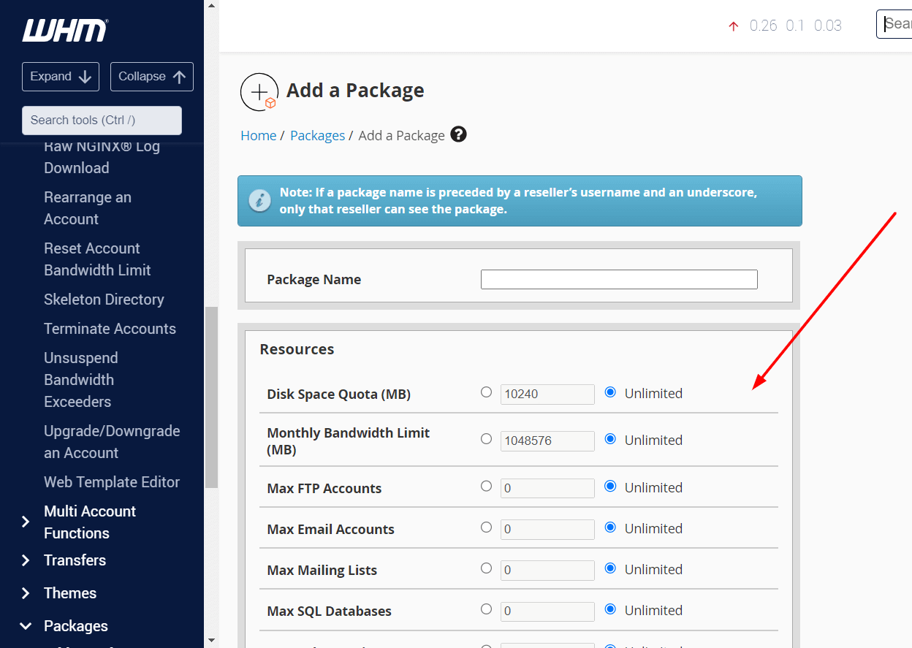Click the red server load arrow icon
Viewport: 912px width, 648px height.
(733, 25)
